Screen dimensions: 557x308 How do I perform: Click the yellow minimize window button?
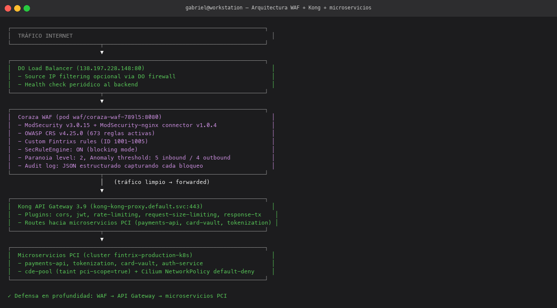(17, 8)
